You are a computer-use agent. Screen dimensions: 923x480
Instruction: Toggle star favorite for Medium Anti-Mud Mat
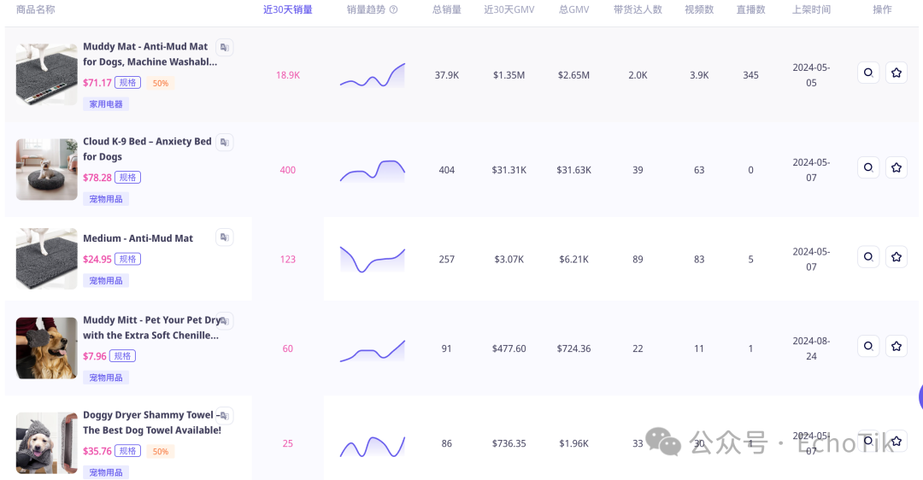click(897, 256)
